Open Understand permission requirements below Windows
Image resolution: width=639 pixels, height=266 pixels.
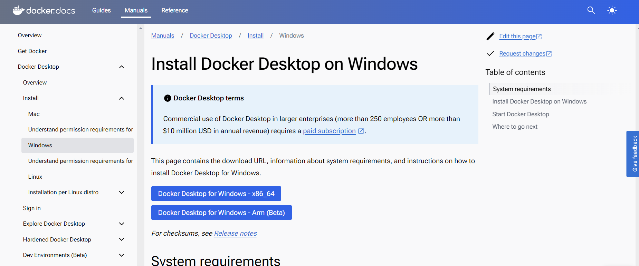coord(80,161)
